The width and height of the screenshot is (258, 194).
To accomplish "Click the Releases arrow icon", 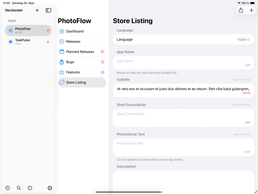I will pyautogui.click(x=62, y=42).
